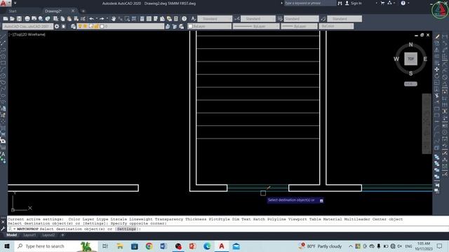
Task: Add a new layout with plus
Action: point(62,235)
